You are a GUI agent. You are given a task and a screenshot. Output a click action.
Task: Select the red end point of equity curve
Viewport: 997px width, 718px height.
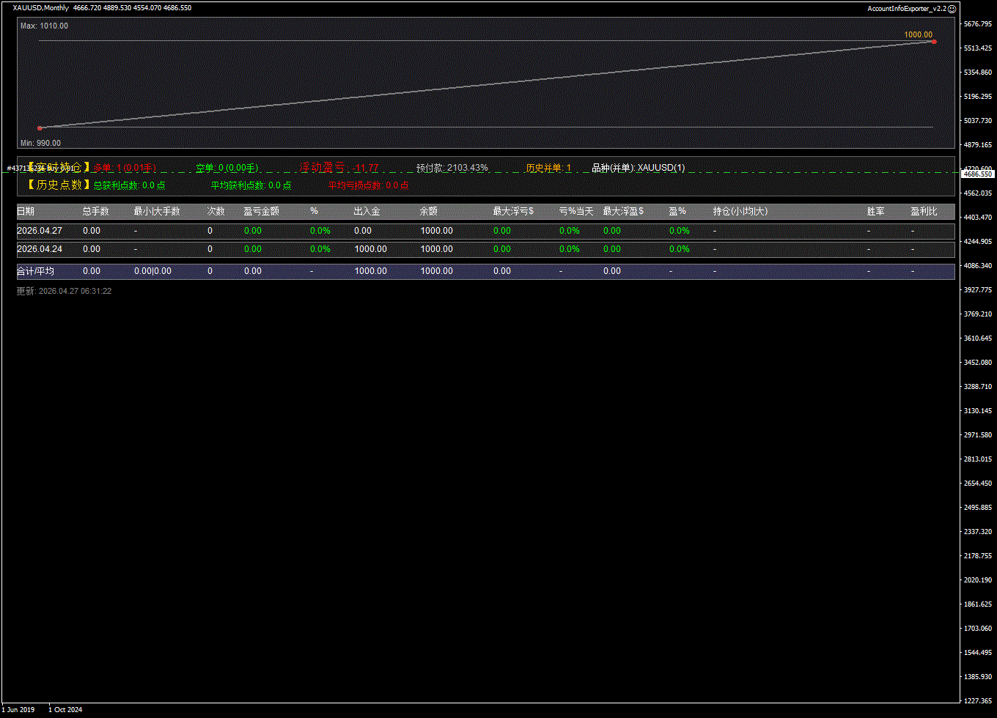click(933, 42)
